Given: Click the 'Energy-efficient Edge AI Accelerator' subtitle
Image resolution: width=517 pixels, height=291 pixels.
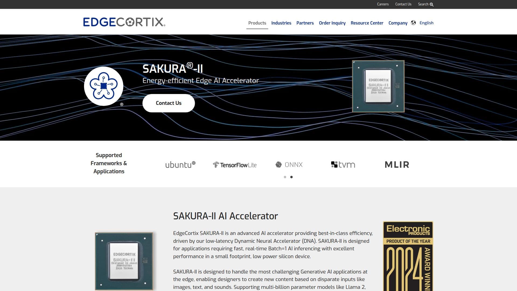Looking at the screenshot, I should click(201, 81).
